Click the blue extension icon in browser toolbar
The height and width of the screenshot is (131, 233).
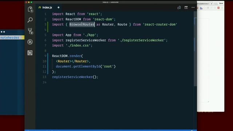[x=201, y=8]
